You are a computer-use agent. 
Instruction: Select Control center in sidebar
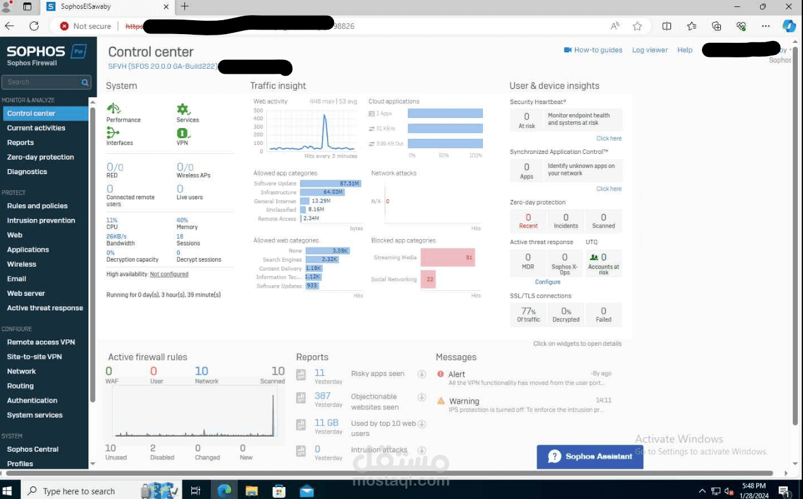point(45,114)
